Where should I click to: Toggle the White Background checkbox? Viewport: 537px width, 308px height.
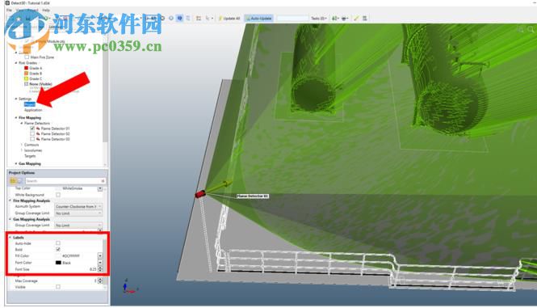pos(58,195)
